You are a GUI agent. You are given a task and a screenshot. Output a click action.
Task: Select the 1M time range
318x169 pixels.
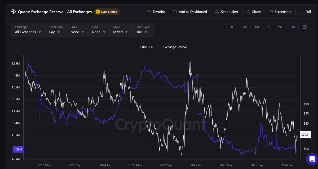tap(257, 27)
